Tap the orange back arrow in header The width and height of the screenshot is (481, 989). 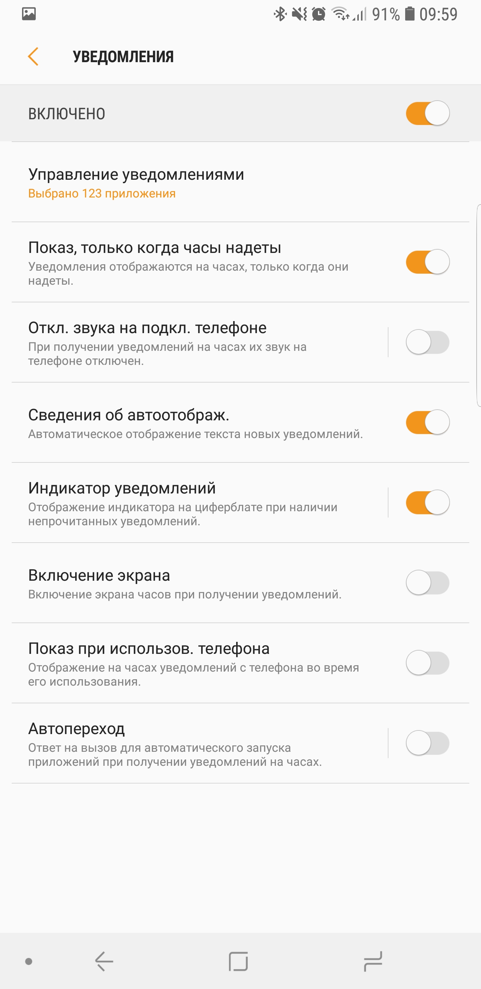33,56
